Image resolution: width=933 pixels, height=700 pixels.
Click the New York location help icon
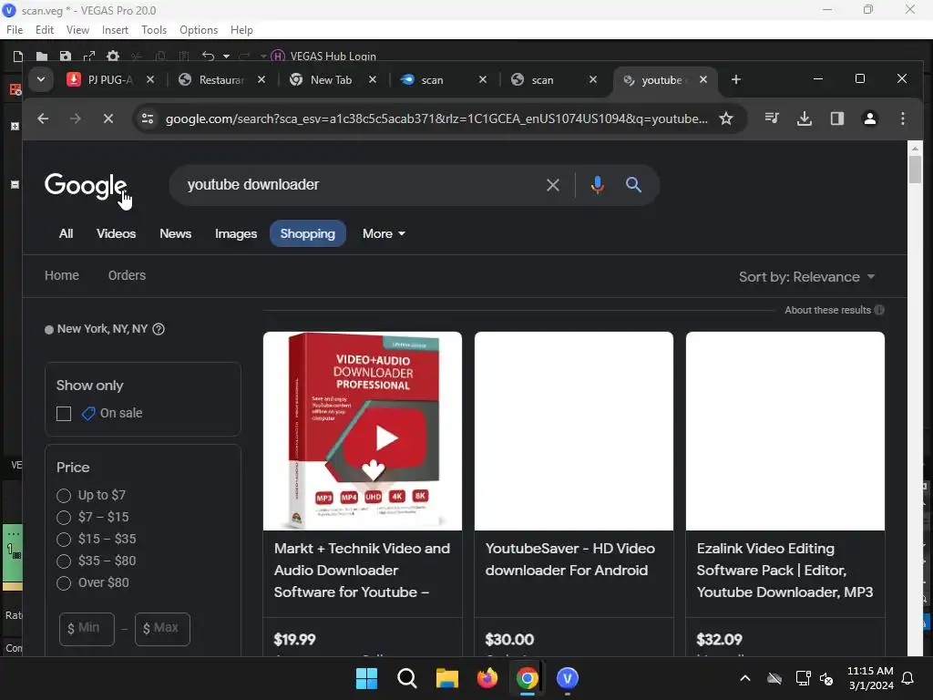(159, 329)
